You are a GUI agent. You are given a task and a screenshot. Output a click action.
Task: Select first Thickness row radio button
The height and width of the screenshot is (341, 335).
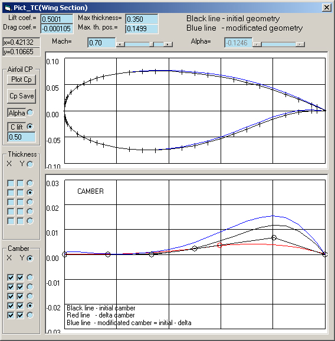[x=30, y=183]
